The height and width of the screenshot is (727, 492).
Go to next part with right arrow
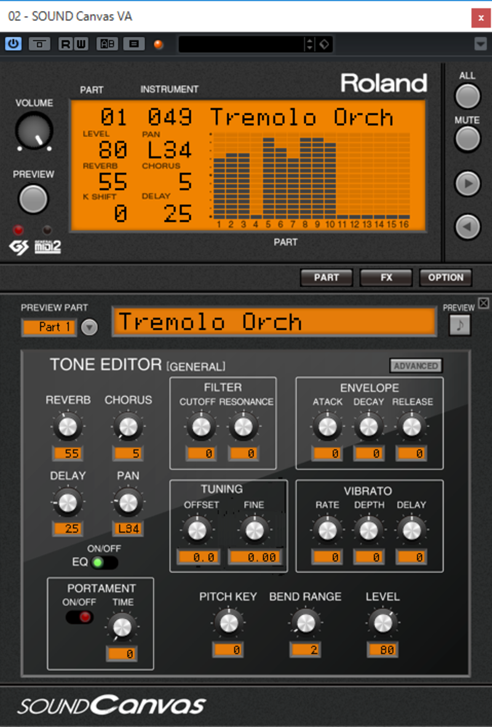coord(467,183)
